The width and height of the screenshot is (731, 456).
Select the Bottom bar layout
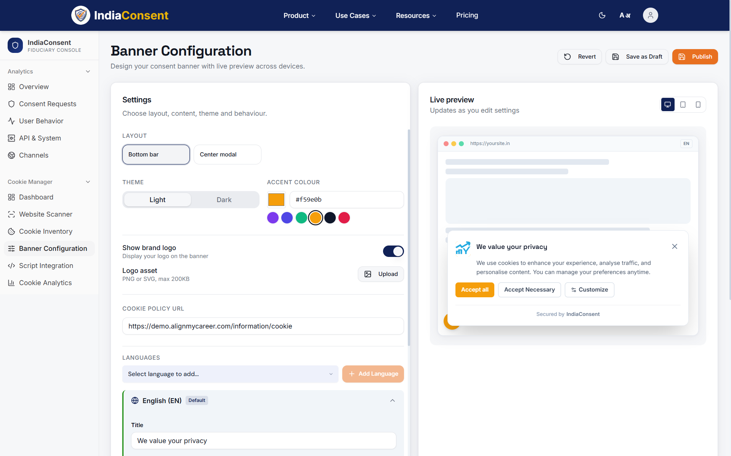tap(156, 155)
